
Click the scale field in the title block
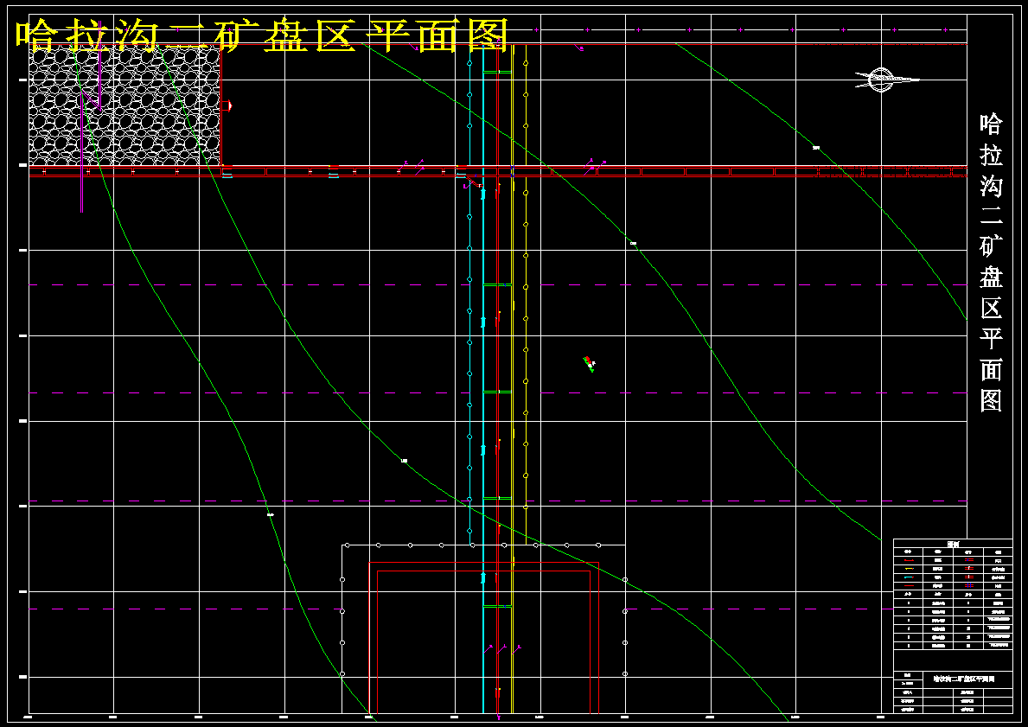coord(906,681)
